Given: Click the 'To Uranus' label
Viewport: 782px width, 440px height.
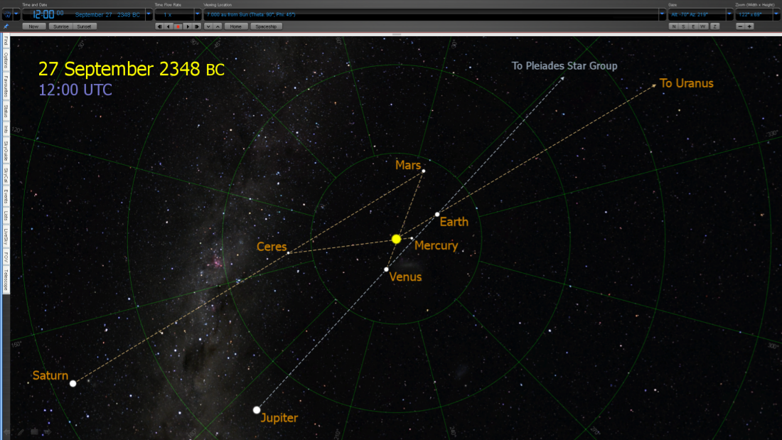Looking at the screenshot, I should pyautogui.click(x=686, y=83).
